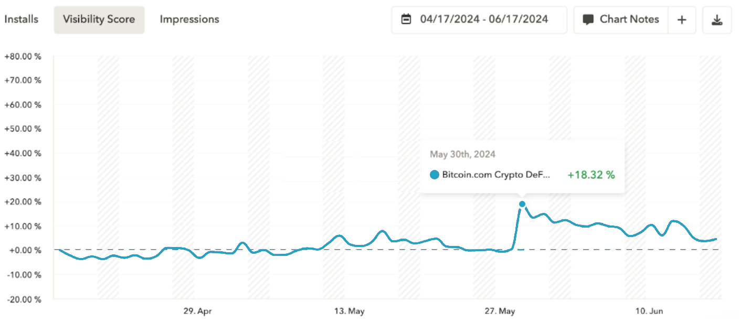Open the 04/17/2024 - 06/17/2024 date range
The height and width of the screenshot is (333, 739).
point(483,19)
